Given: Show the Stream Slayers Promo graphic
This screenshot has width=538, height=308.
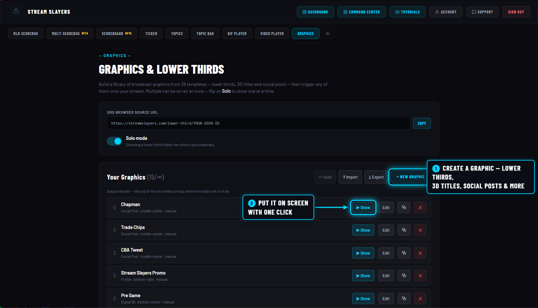Looking at the screenshot, I should pos(363,276).
